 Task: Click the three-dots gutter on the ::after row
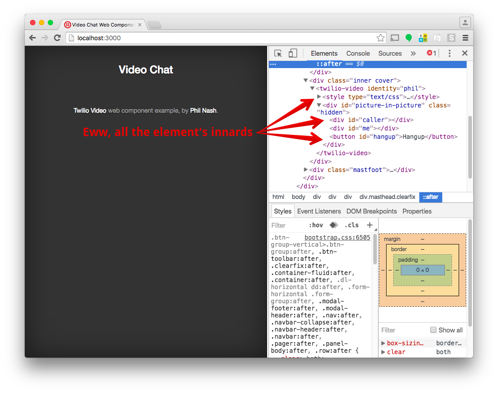273,64
